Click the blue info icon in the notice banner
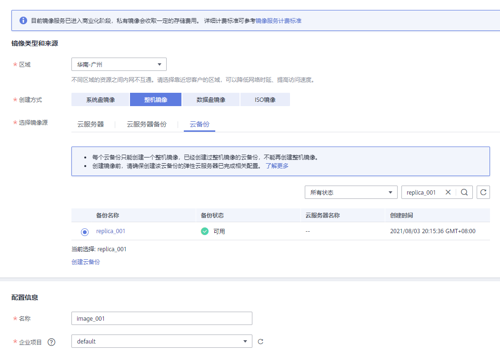 (23, 21)
